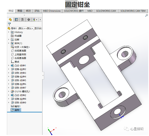This screenshot has width=149, height=136.
Task: Expand the 凸台-拉伸1 feature
Action: tap(9, 65)
